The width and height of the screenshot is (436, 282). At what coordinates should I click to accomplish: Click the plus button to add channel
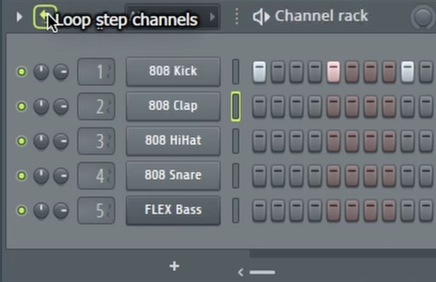coord(174,266)
